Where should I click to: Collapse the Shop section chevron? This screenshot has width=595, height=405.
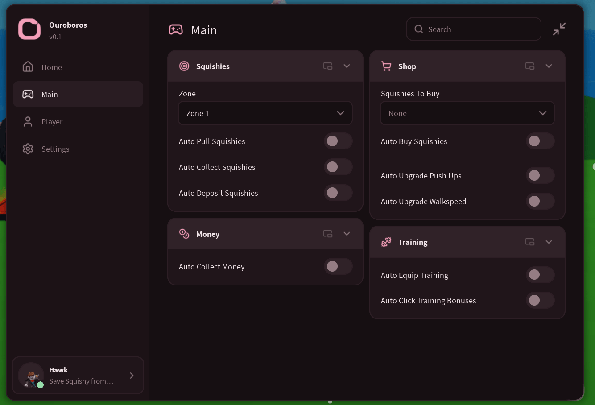tap(549, 66)
